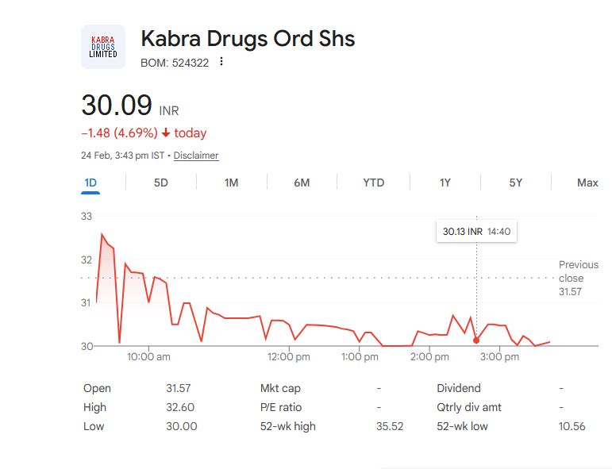Open the 5Y chart tab
The image size is (612, 469).
point(516,183)
